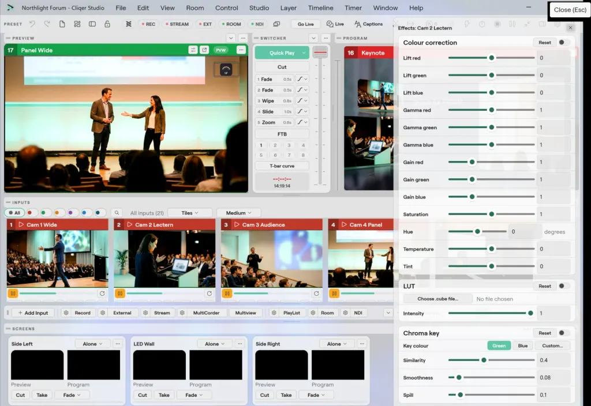591x406 pixels.
Task: Toggle the EXT output button
Action: click(205, 24)
